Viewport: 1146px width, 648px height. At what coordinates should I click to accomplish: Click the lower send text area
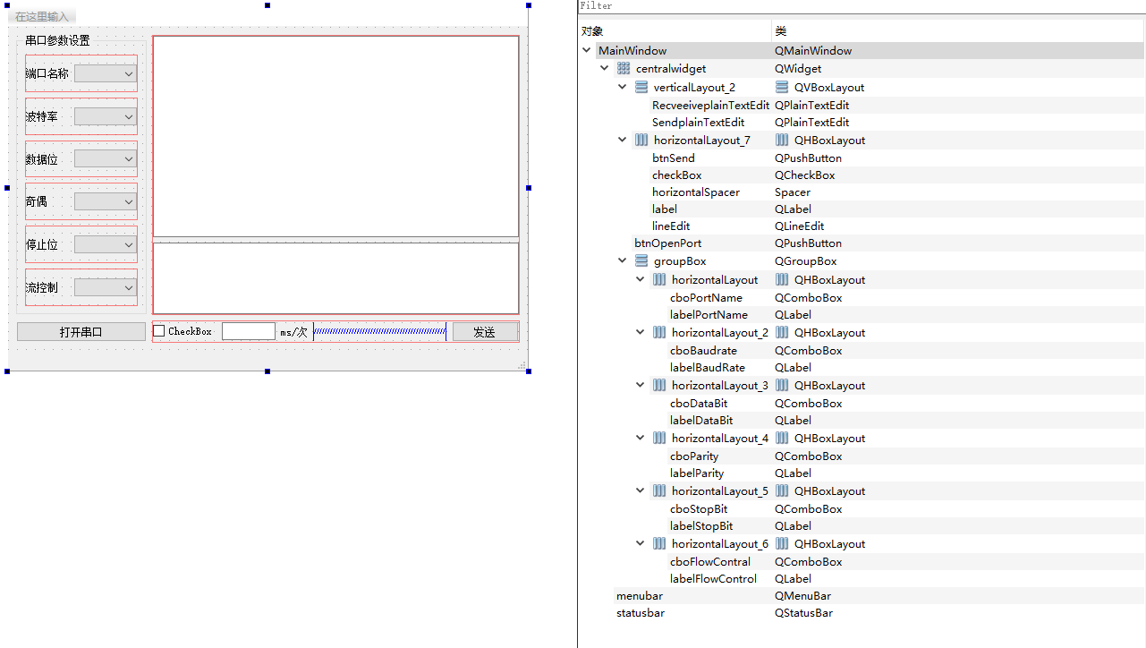(x=336, y=278)
